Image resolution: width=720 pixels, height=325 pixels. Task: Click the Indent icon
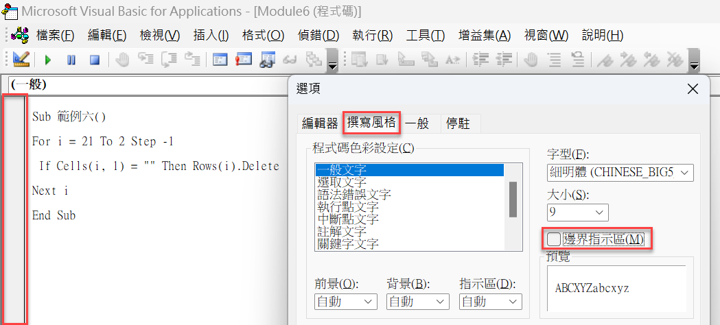pyautogui.click(x=480, y=60)
